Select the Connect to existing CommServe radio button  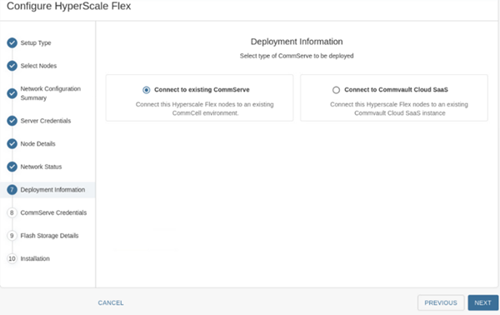click(147, 90)
